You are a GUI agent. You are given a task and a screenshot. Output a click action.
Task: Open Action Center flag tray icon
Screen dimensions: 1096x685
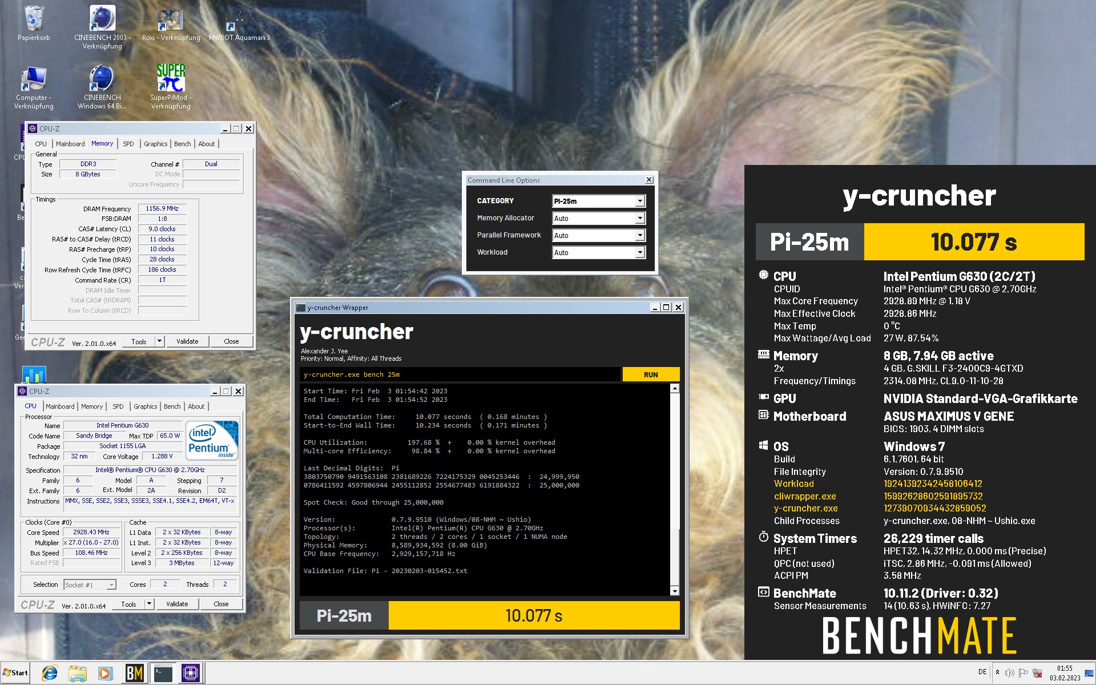[x=1024, y=673]
